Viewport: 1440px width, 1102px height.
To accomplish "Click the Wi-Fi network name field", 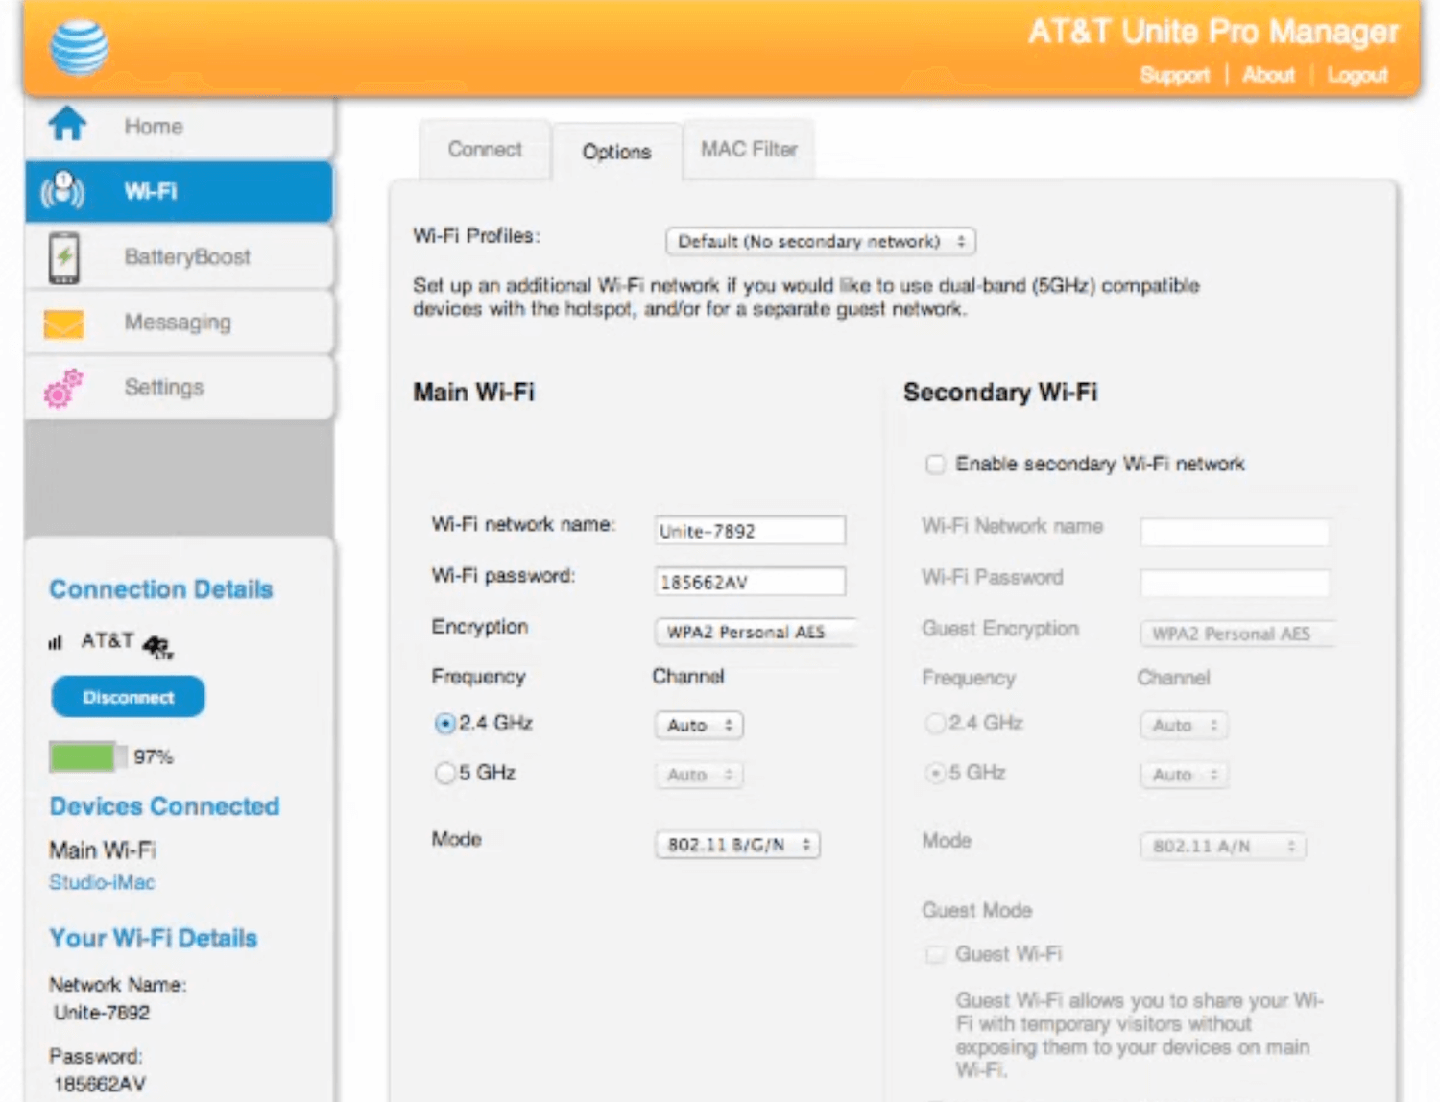I will click(750, 531).
